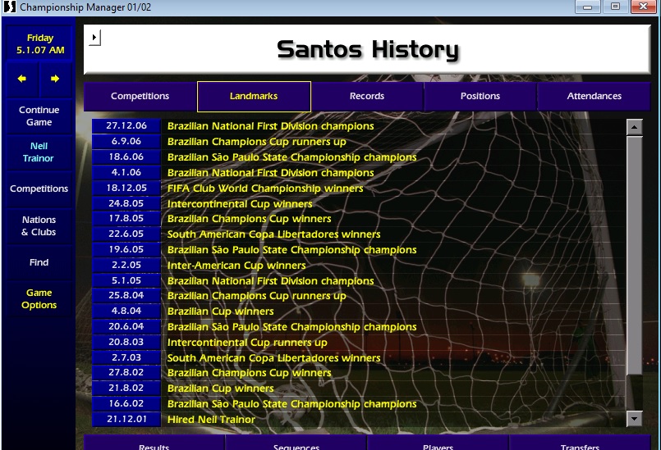Switch to the Competitions tab
Viewport: 661px width, 450px height.
click(x=140, y=96)
